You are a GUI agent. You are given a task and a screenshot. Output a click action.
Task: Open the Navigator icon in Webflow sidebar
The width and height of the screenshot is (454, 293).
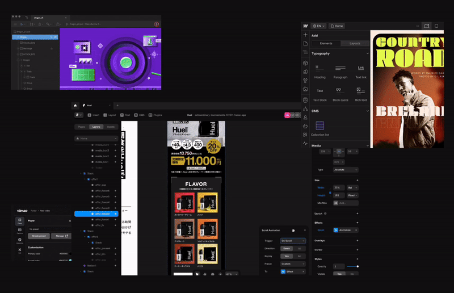305,52
